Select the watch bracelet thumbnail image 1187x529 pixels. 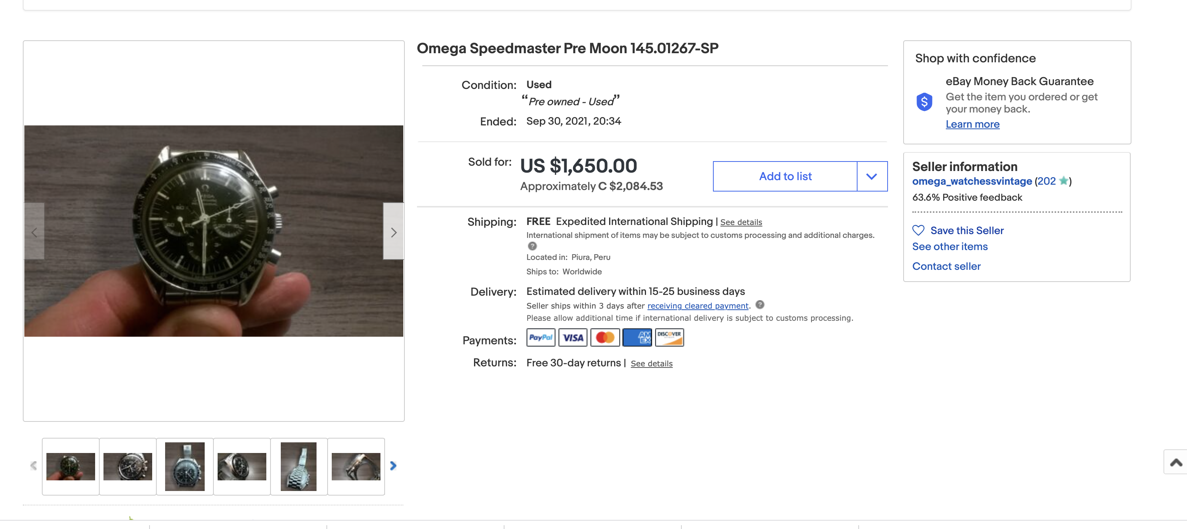(299, 466)
